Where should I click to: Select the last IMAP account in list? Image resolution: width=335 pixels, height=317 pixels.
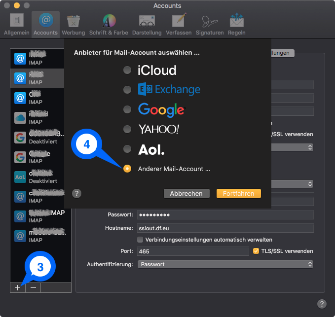[40, 236]
